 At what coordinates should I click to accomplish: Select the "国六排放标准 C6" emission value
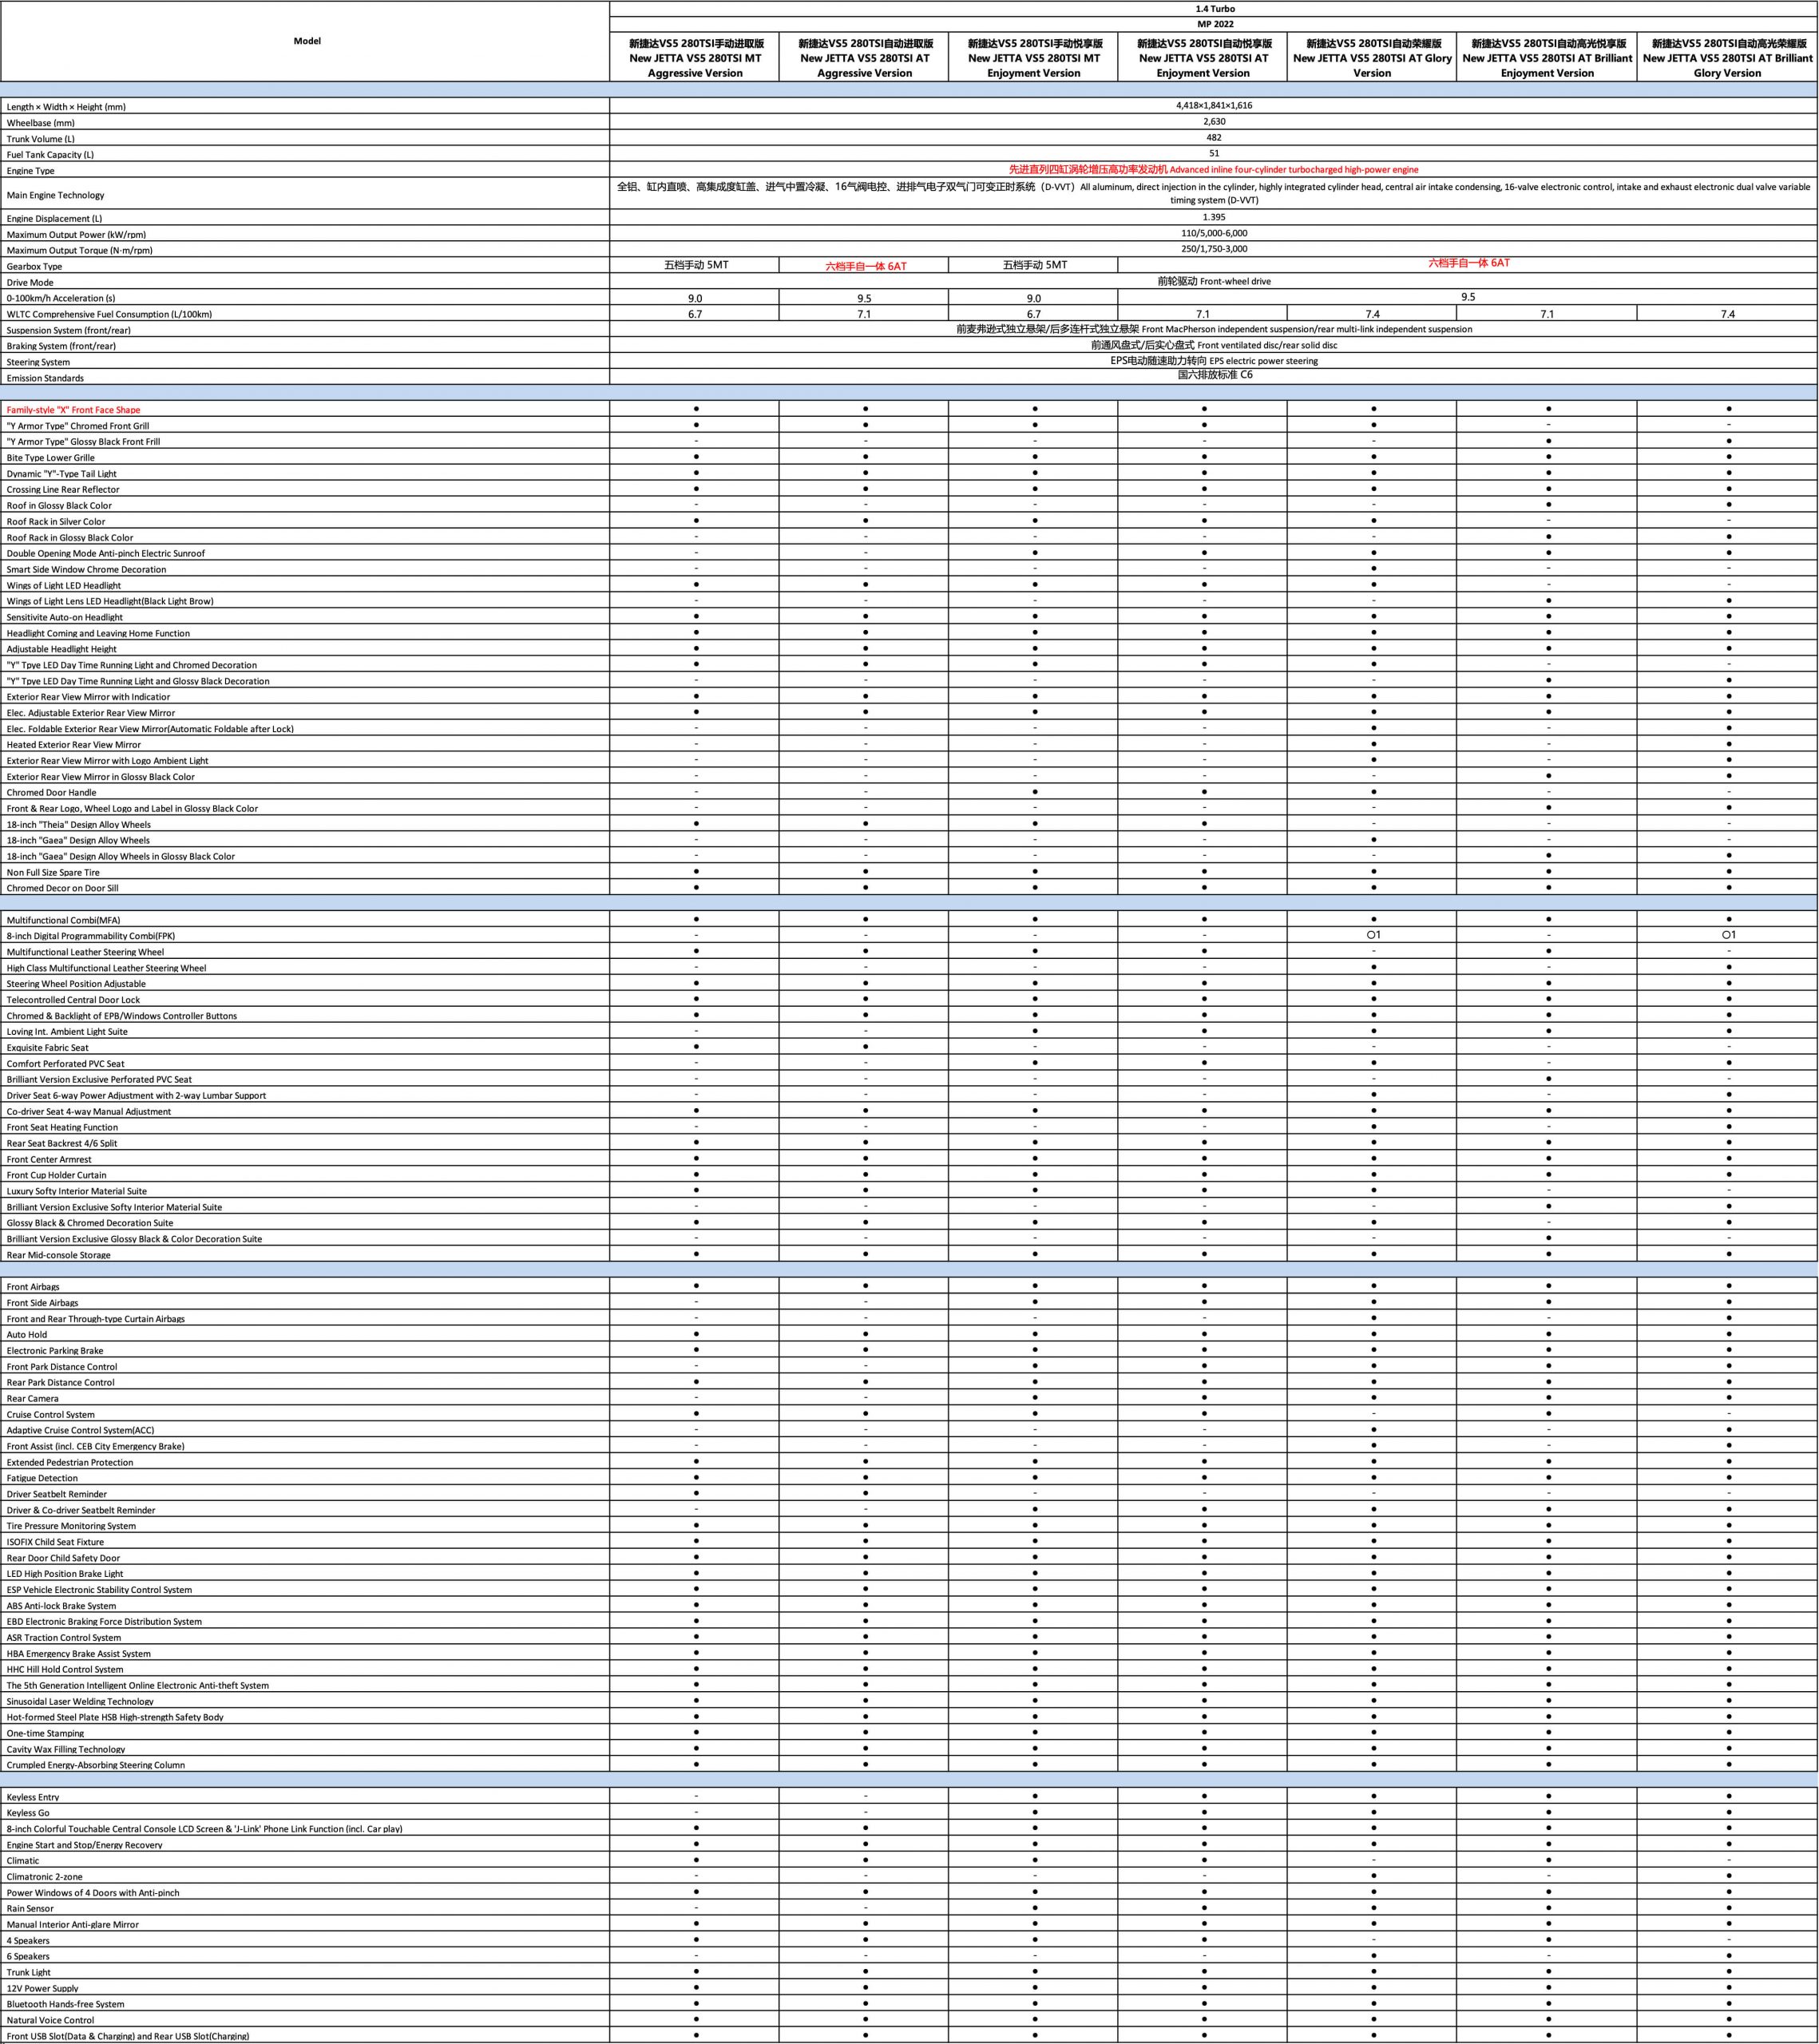[x=1214, y=375]
